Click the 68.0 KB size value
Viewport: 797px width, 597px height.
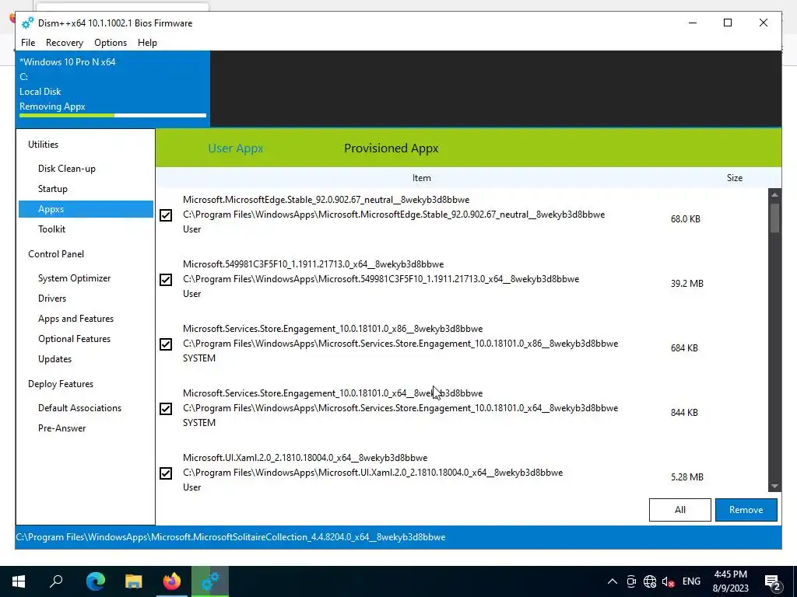click(x=685, y=219)
